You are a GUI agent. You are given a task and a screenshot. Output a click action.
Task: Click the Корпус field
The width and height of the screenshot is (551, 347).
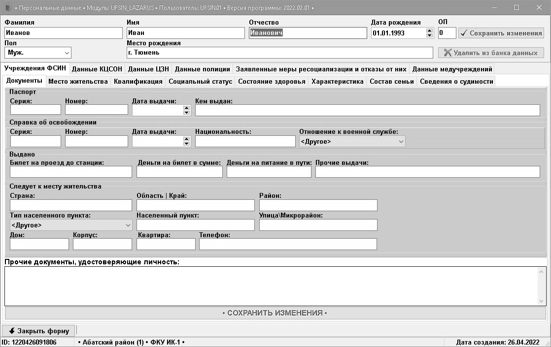(x=103, y=244)
